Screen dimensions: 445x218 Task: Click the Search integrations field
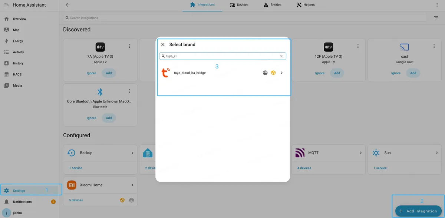[x=245, y=18]
